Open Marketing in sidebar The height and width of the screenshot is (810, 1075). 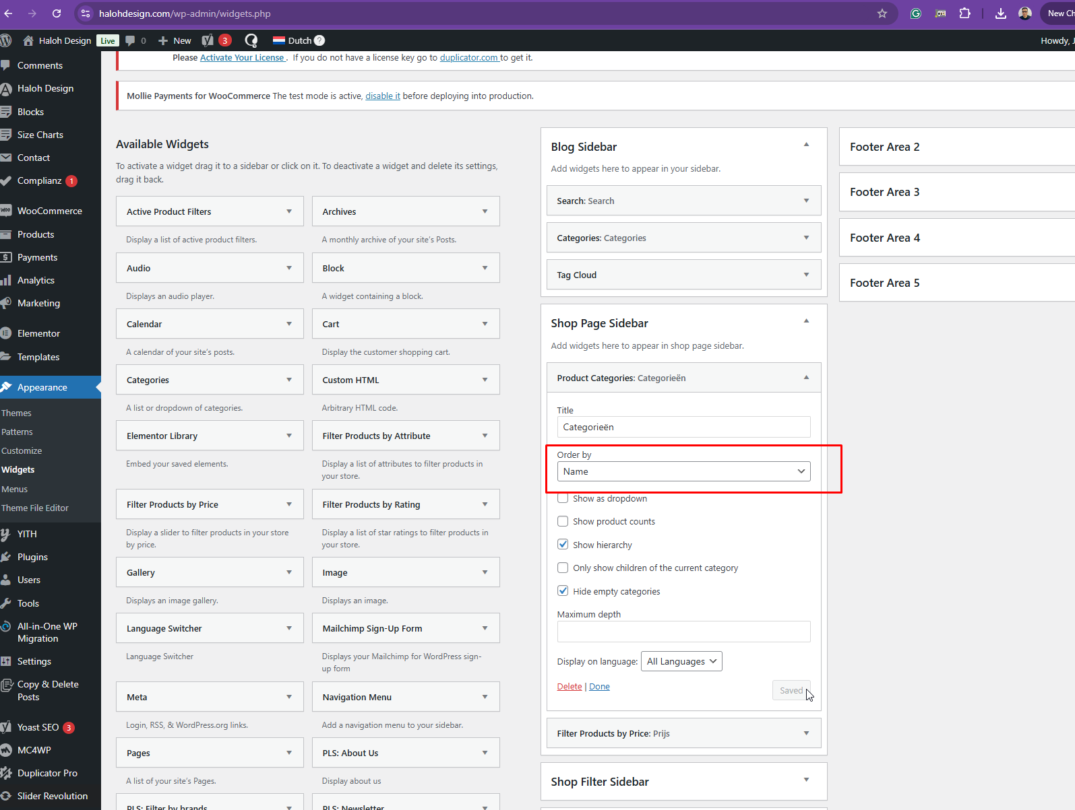point(38,303)
